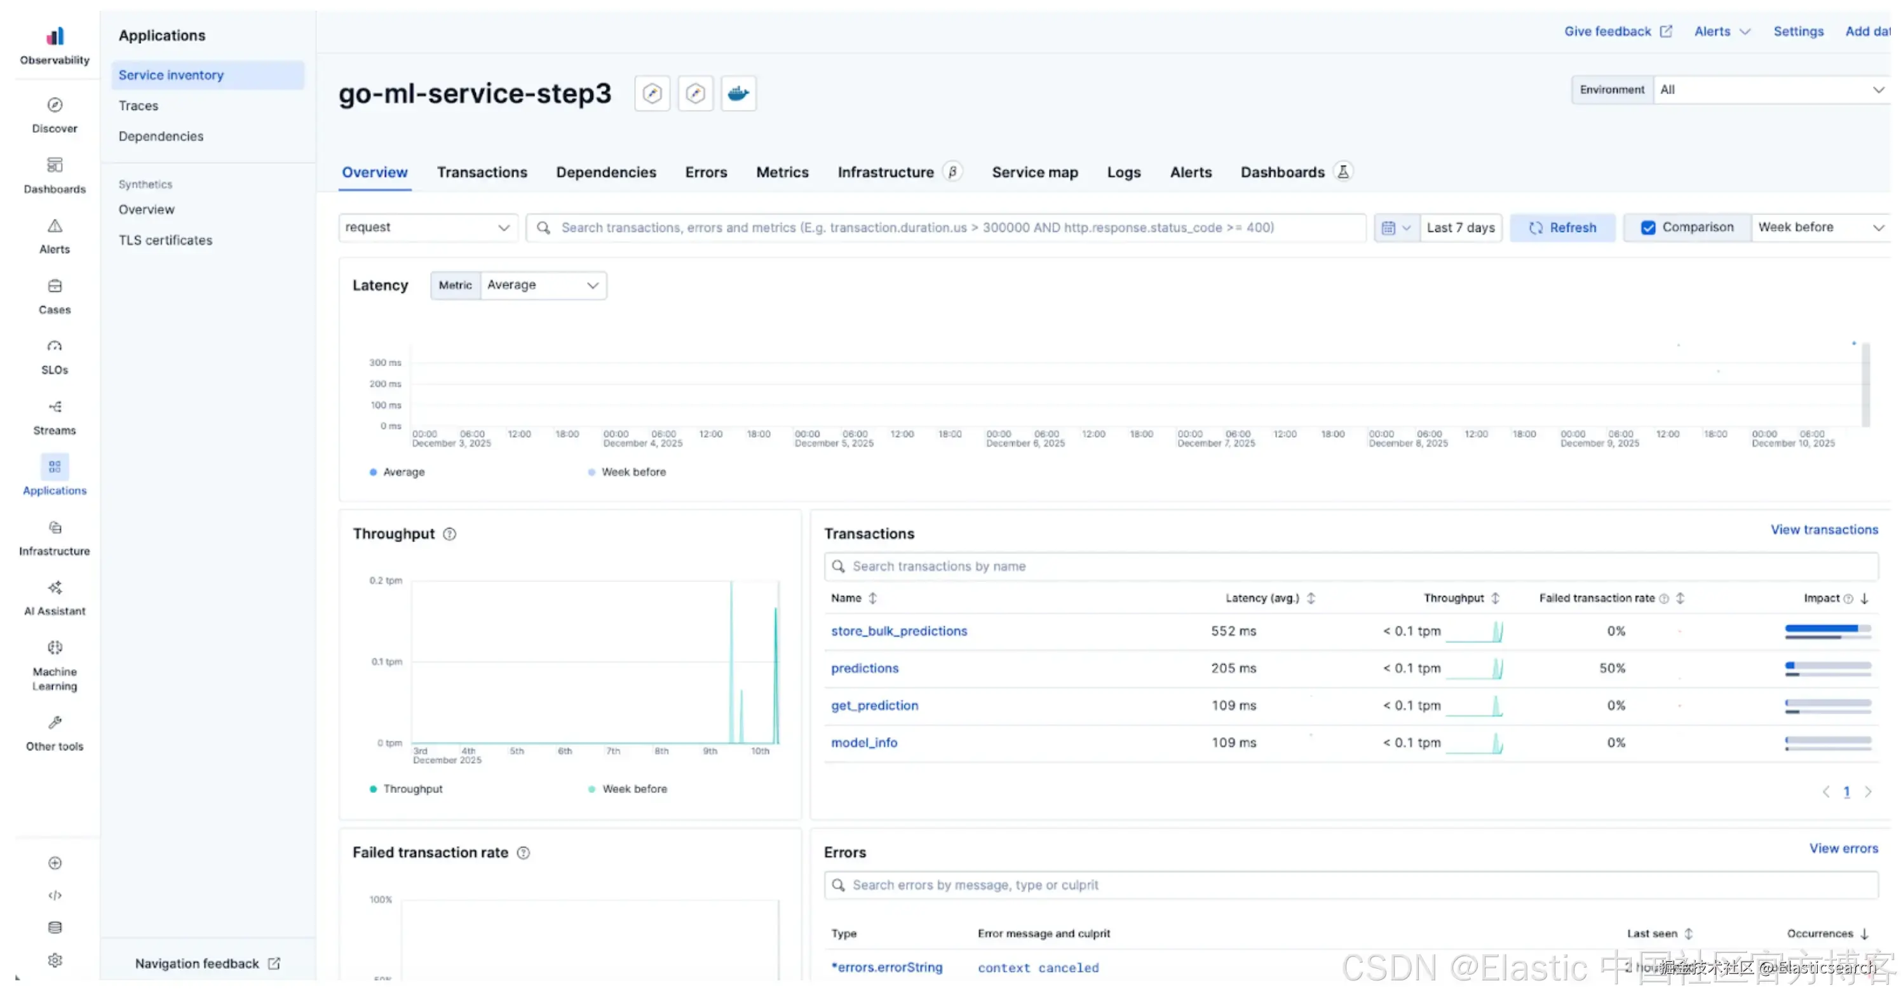Click the Docker whale icon
Viewport: 1901px width, 1000px height.
pyautogui.click(x=738, y=94)
